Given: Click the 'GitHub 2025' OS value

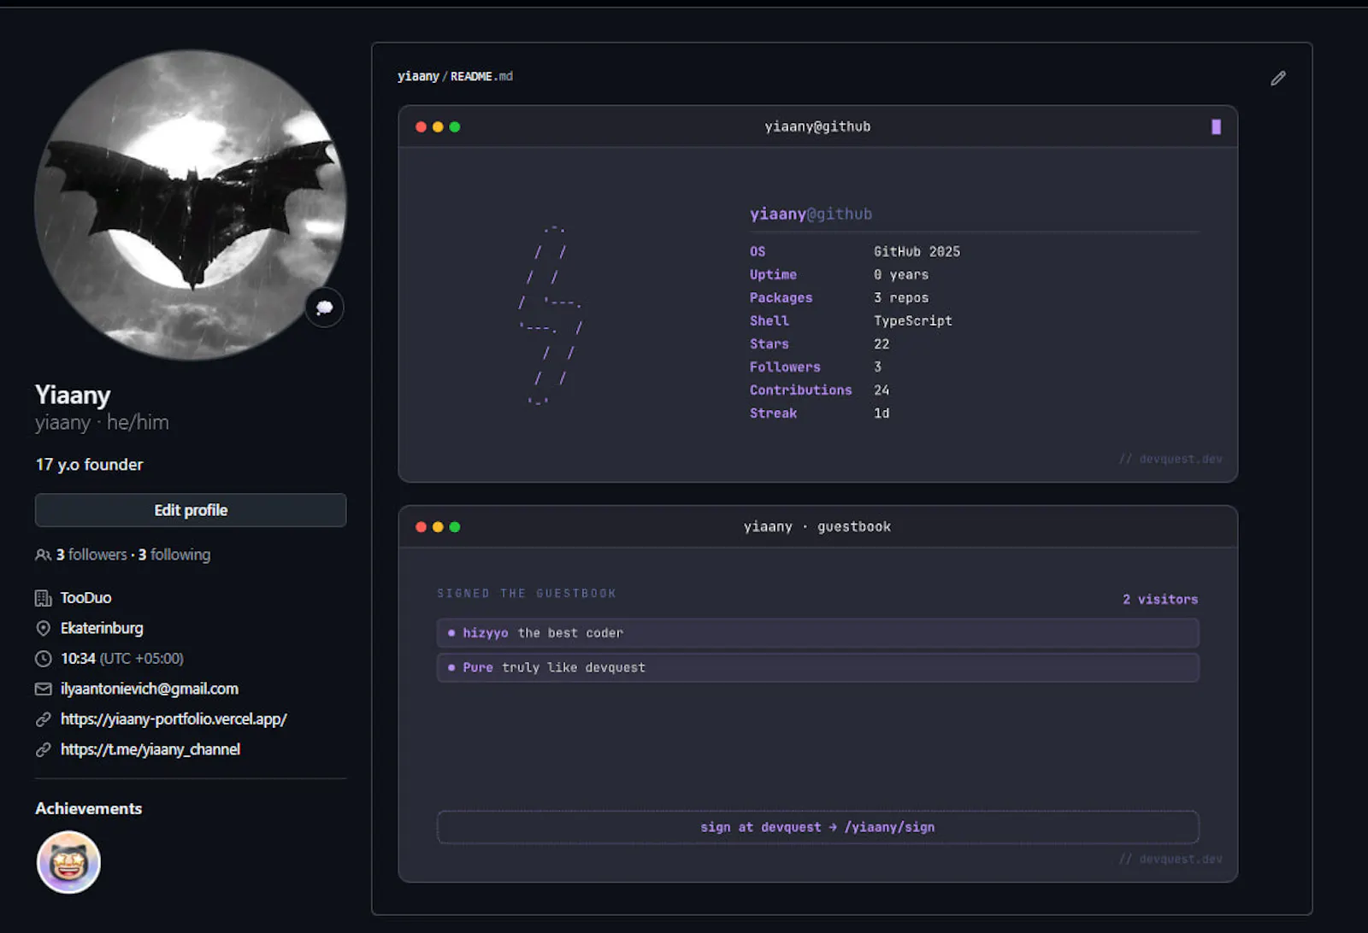Looking at the screenshot, I should point(917,251).
